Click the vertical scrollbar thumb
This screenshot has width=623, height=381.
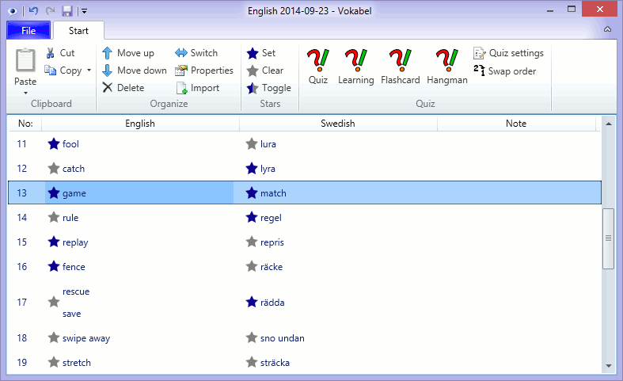(x=608, y=238)
